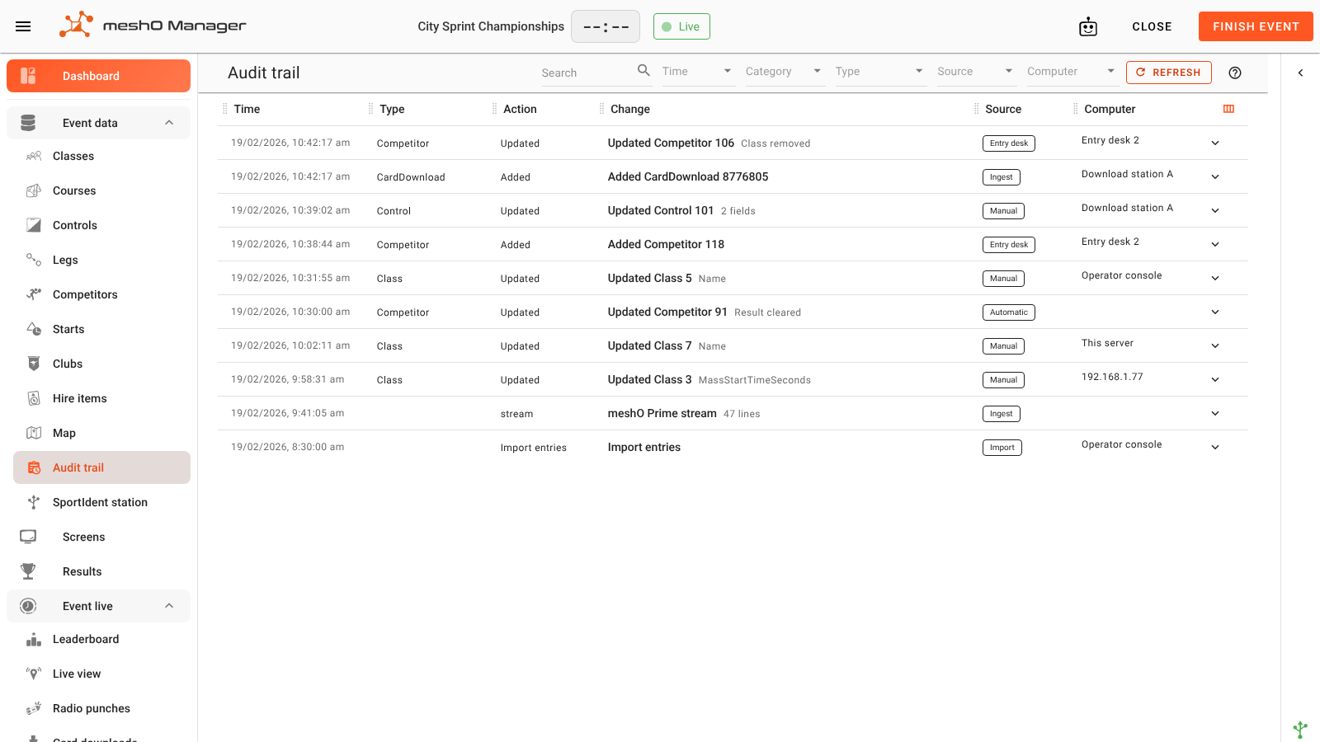Go to Controls page
Image resolution: width=1320 pixels, height=742 pixels.
[101, 225]
